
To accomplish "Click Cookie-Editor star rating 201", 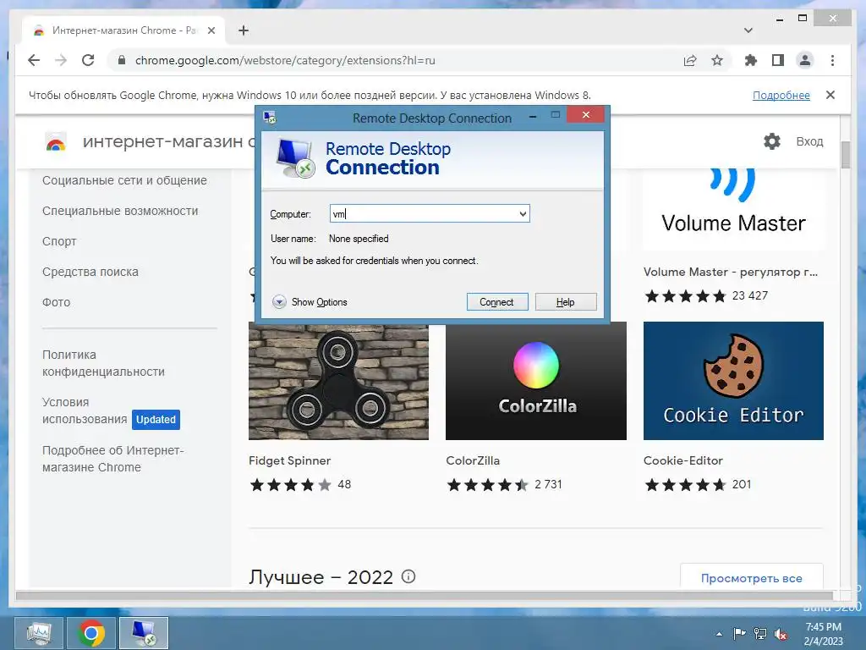I will click(698, 485).
